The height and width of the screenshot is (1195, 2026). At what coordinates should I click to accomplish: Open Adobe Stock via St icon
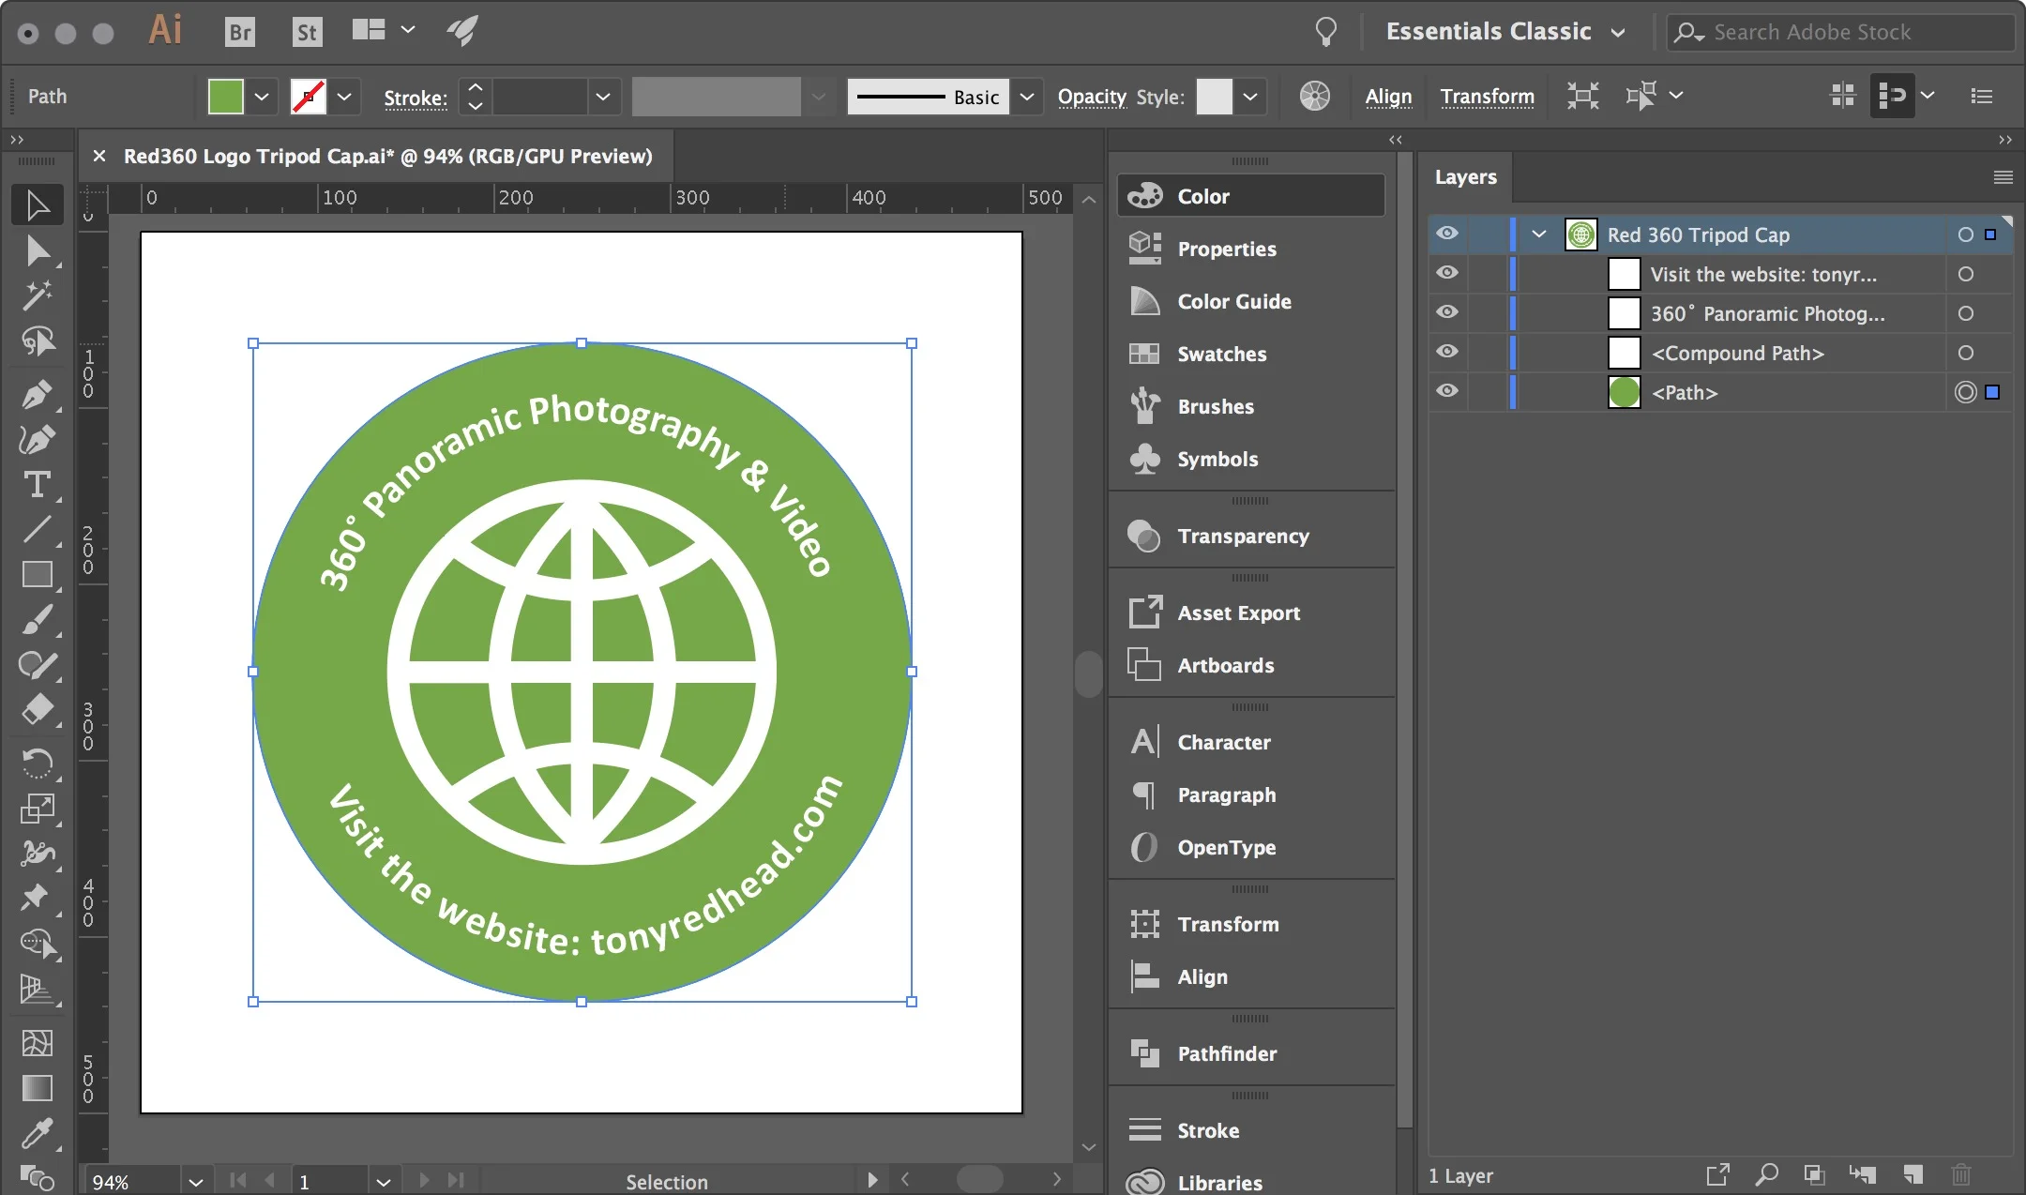[x=307, y=32]
